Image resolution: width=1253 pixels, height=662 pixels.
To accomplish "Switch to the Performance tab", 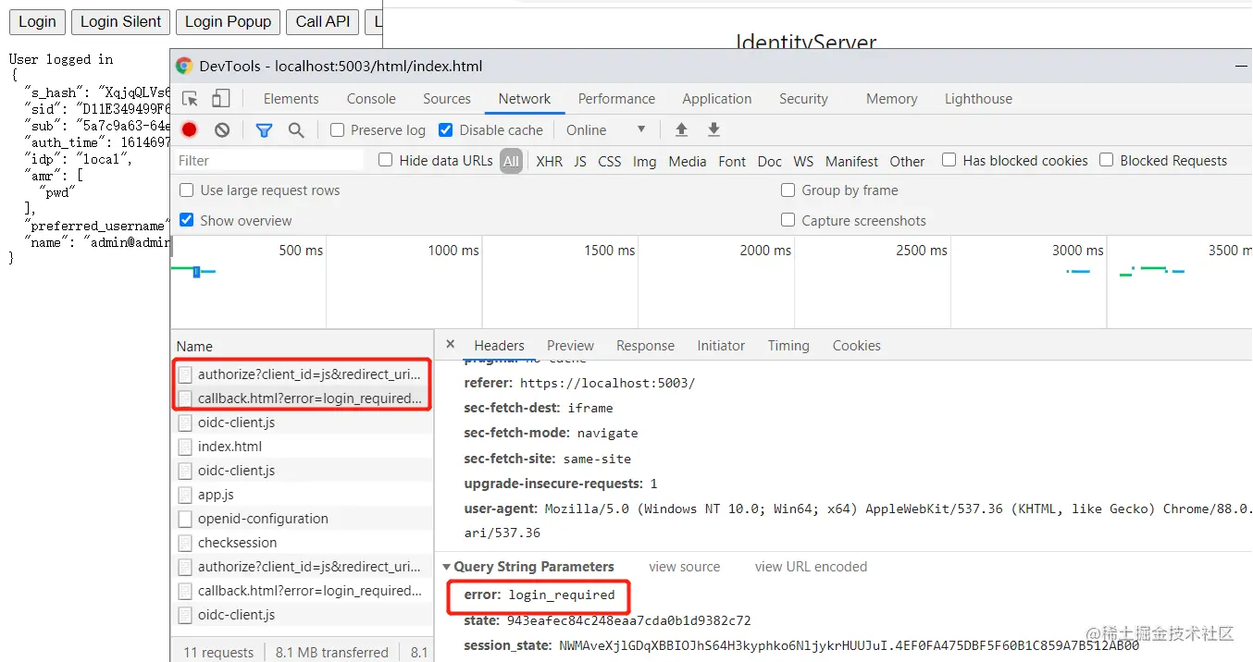I will (616, 99).
